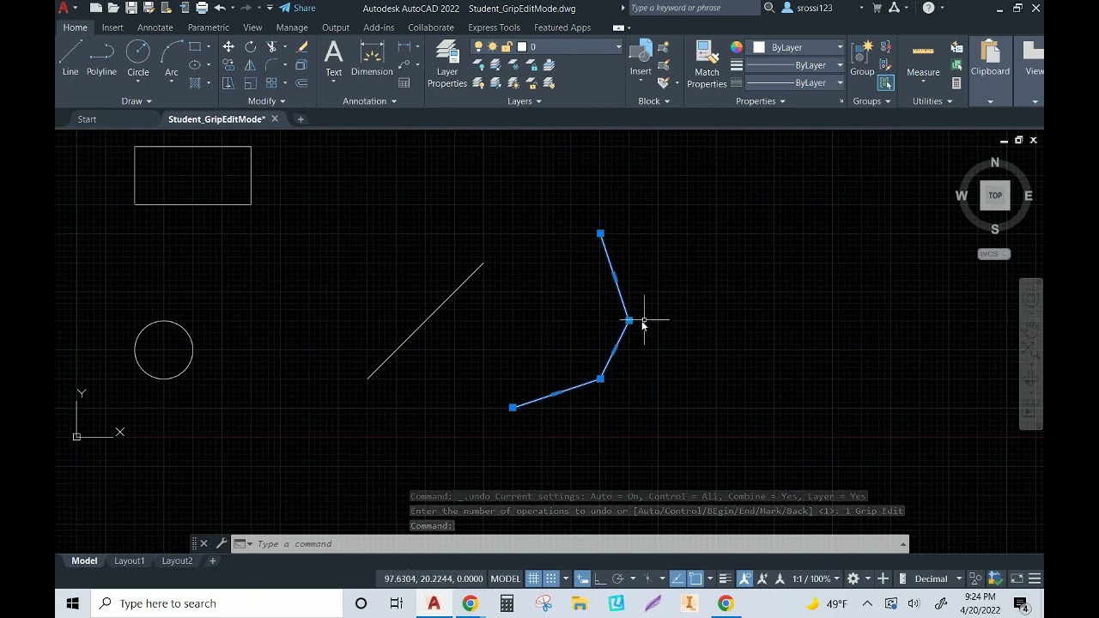Viewport: 1099px width, 618px height.
Task: Select the Polyline tool
Action: (101, 58)
